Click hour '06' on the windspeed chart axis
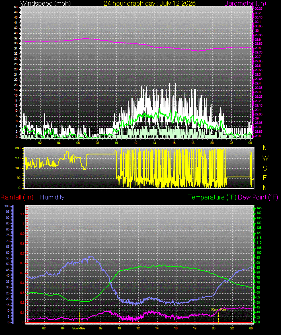The height and width of the screenshot is (335, 281). coord(78,143)
